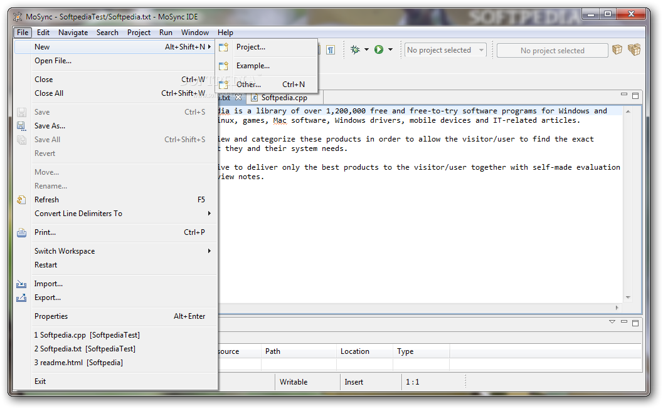Click the green Run button in toolbar

(x=379, y=50)
